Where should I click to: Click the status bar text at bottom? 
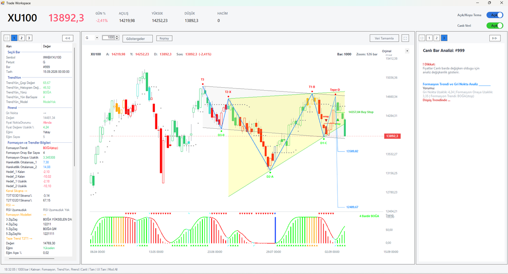click(x=61, y=269)
